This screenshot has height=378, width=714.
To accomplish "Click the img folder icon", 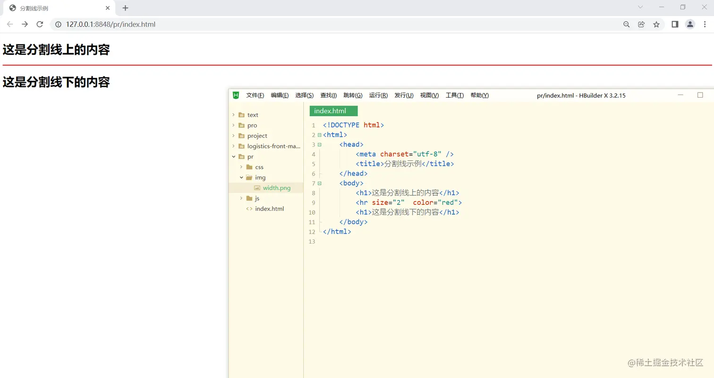I will click(249, 177).
